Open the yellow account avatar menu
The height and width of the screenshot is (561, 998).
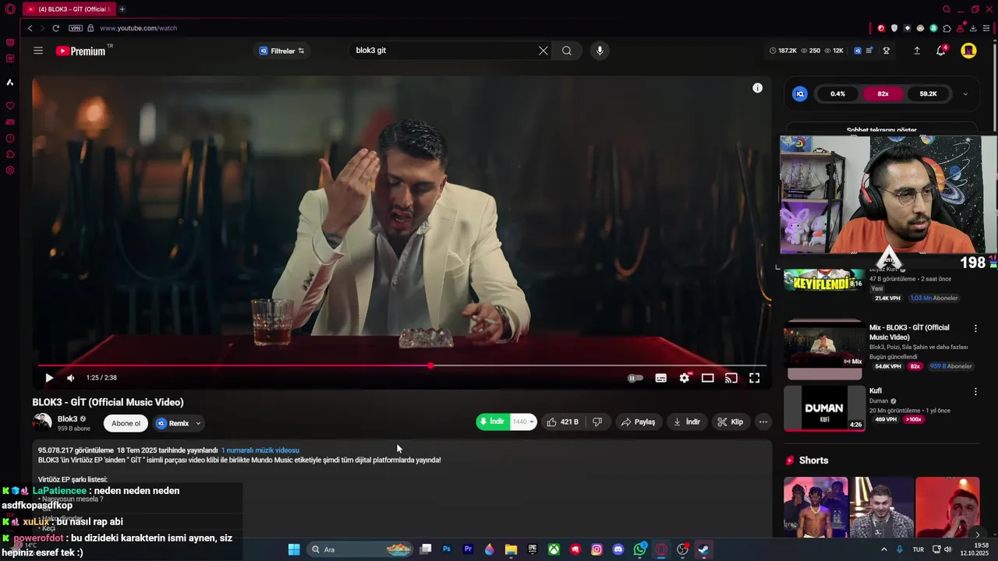pos(968,51)
